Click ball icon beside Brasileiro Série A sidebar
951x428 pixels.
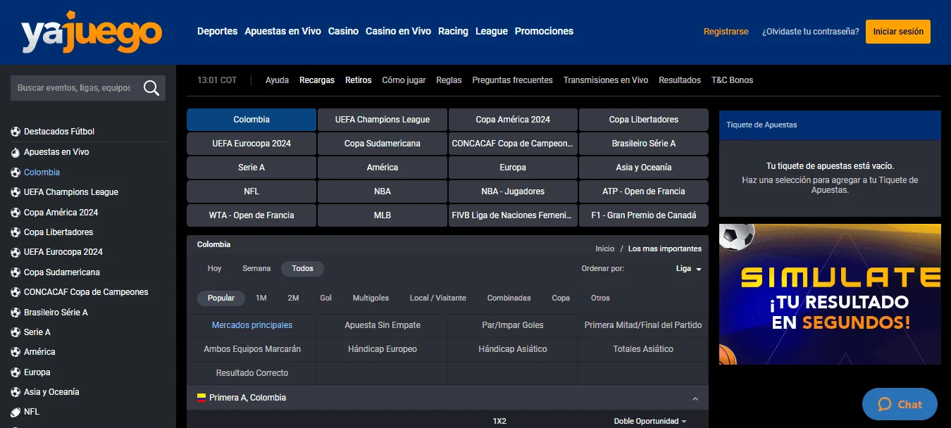15,313
